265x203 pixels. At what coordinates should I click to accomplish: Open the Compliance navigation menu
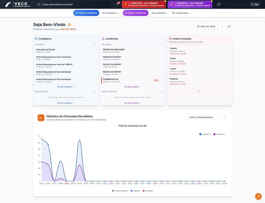[111, 13]
